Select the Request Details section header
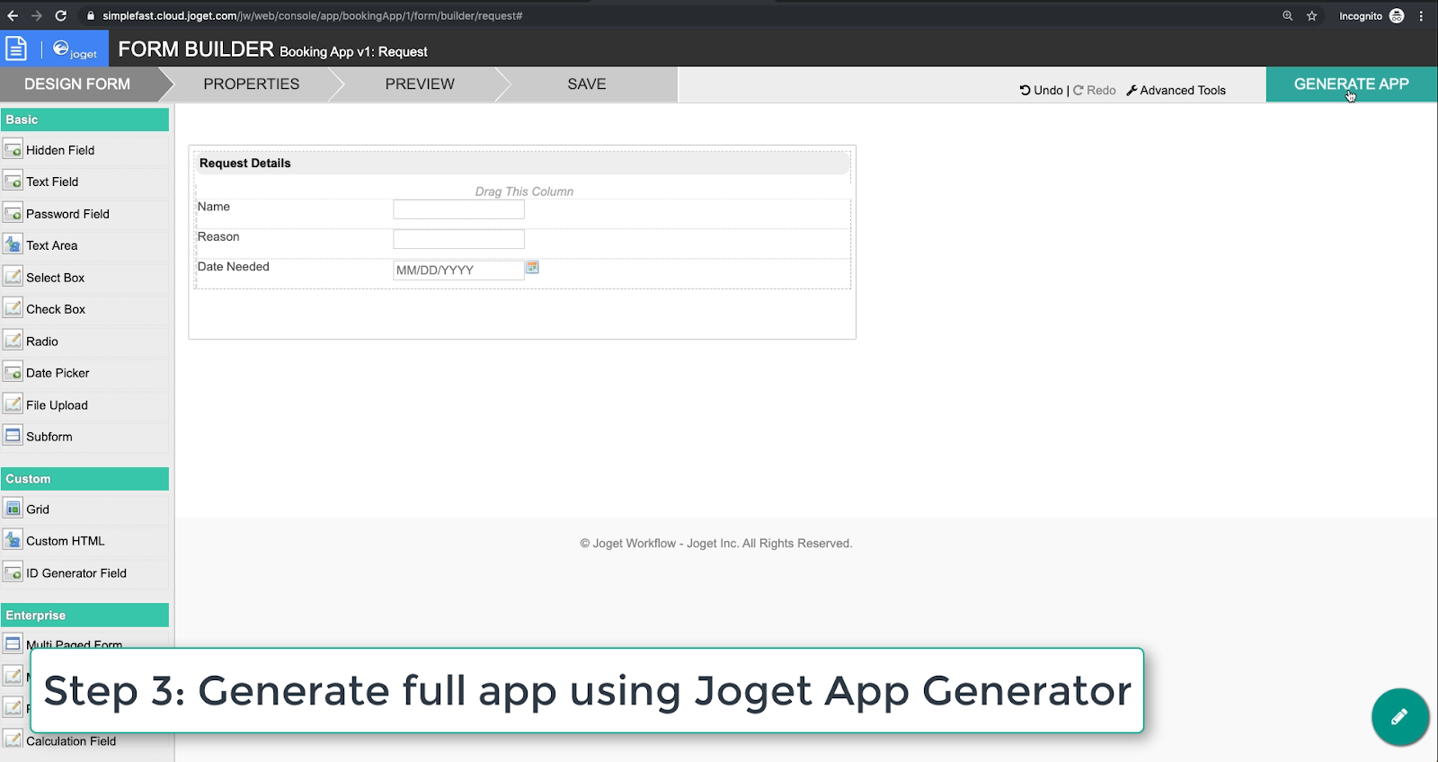 coord(522,163)
